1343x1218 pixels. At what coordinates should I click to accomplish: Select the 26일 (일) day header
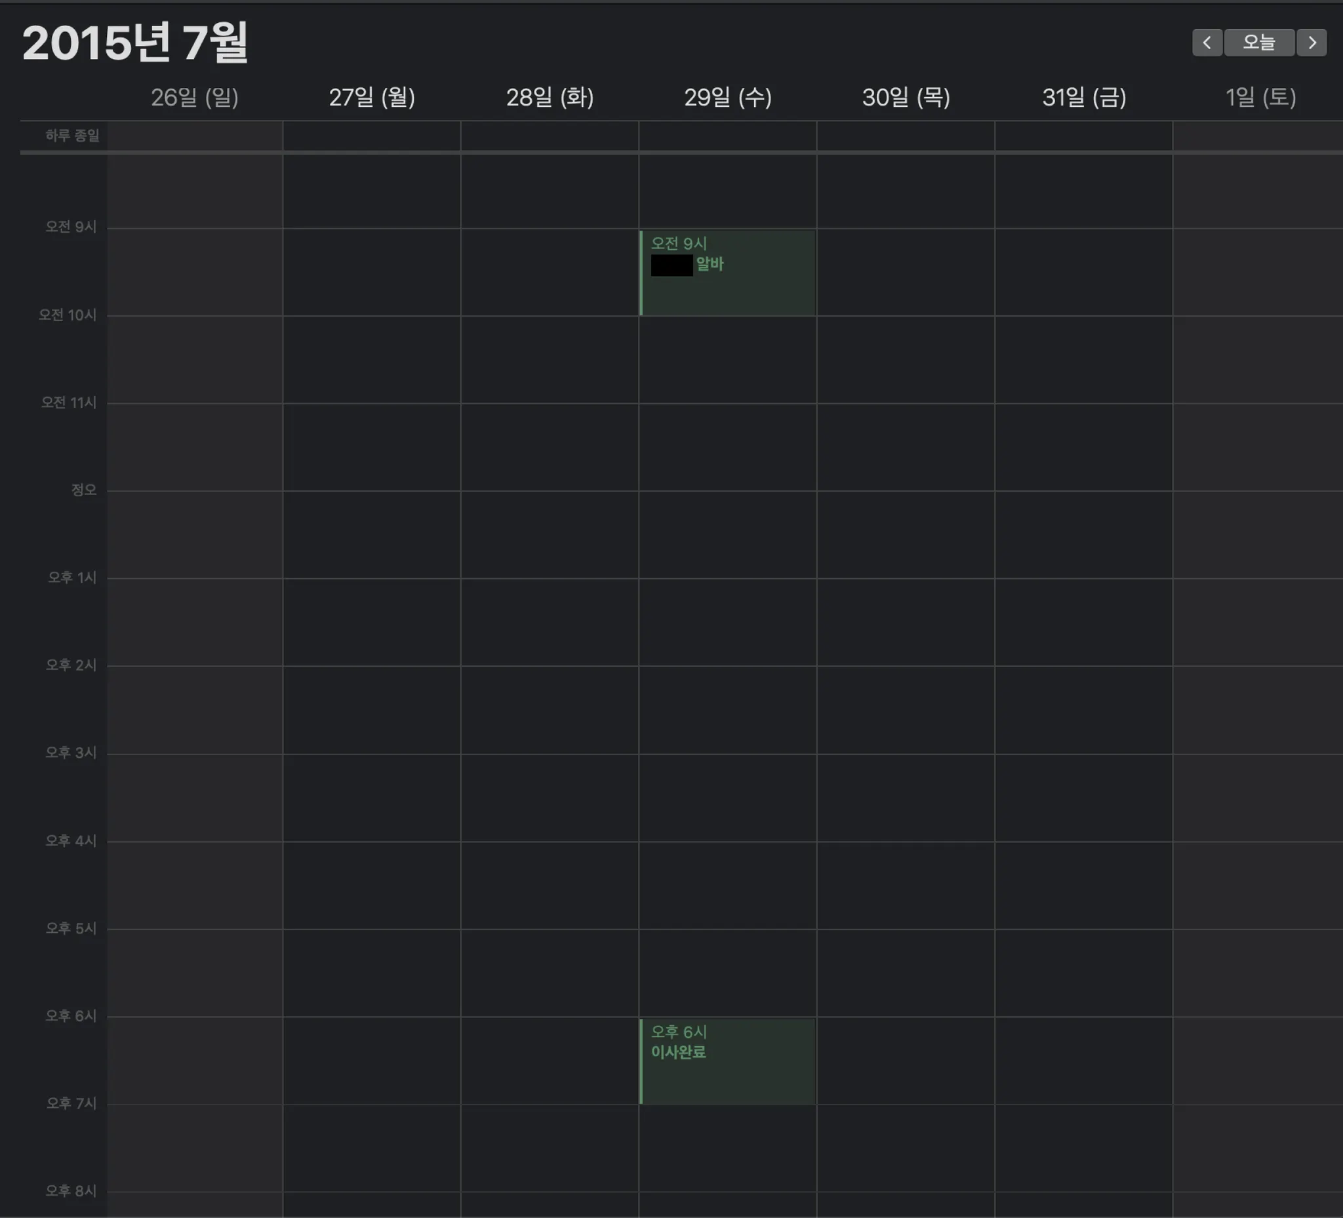195,98
